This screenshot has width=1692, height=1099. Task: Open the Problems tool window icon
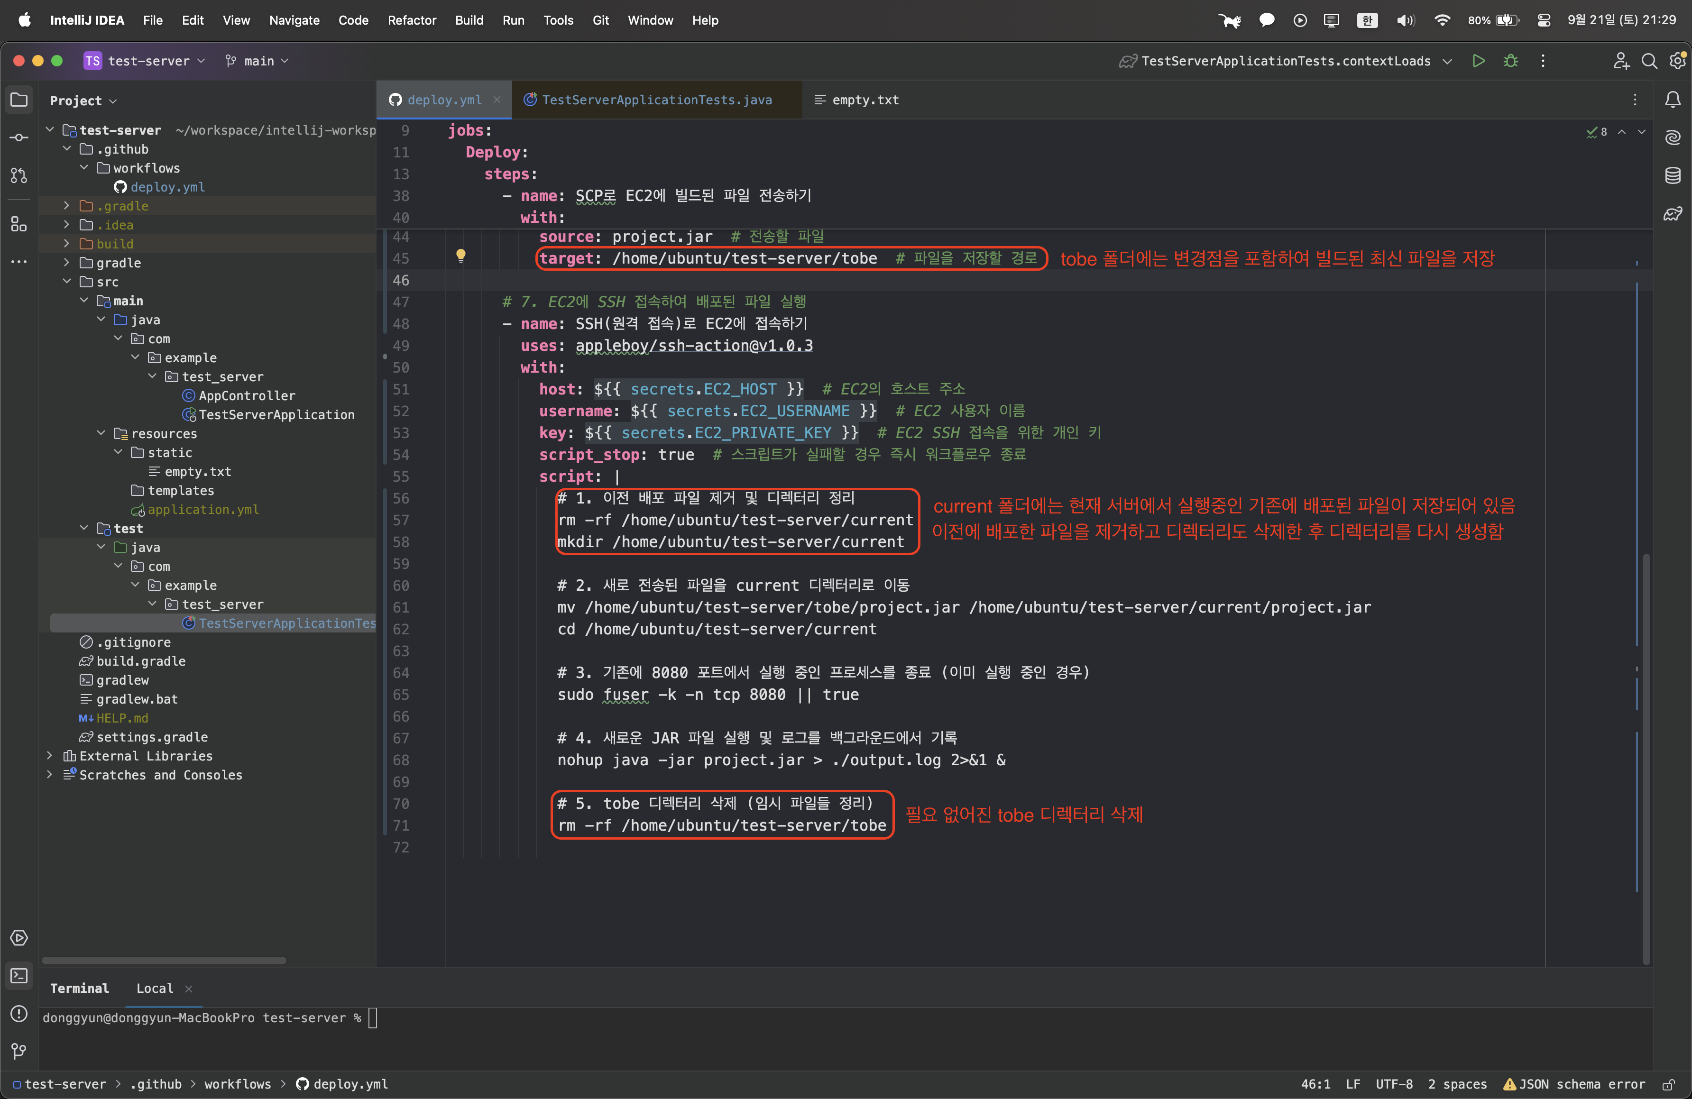[x=19, y=1014]
